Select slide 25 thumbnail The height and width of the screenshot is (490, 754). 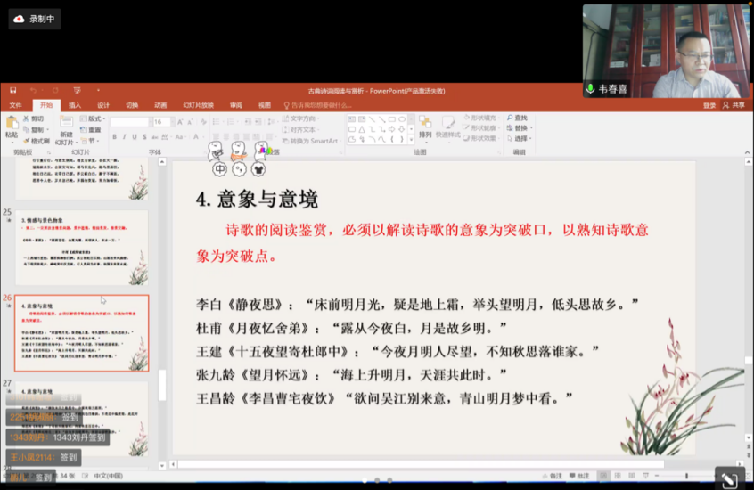tap(82, 247)
